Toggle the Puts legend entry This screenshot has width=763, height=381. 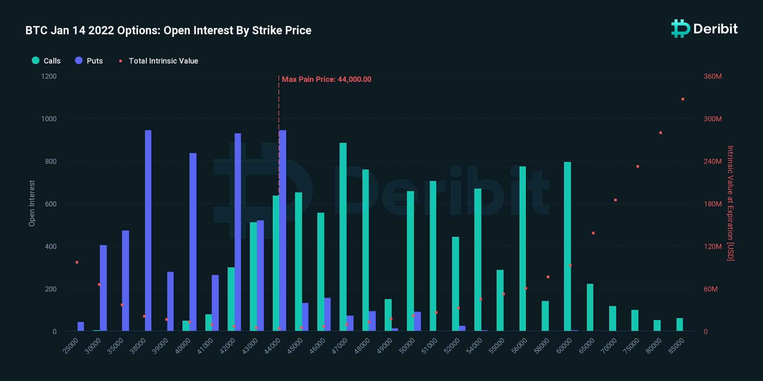89,61
